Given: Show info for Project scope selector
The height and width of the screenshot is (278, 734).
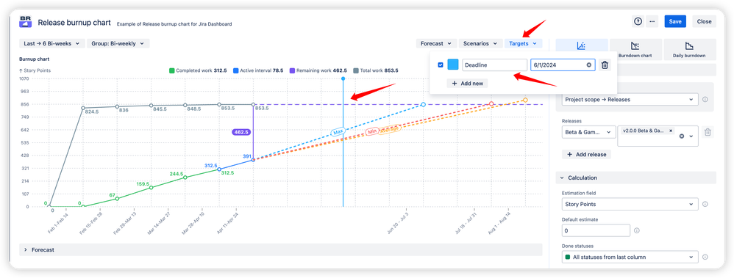Looking at the screenshot, I should (705, 100).
